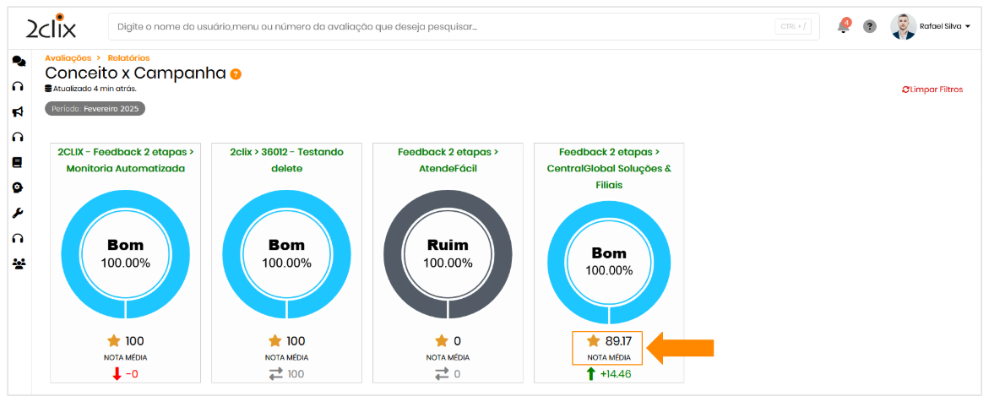The width and height of the screenshot is (989, 407).
Task: Open the chat bubbles sidebar icon
Action: (19, 61)
